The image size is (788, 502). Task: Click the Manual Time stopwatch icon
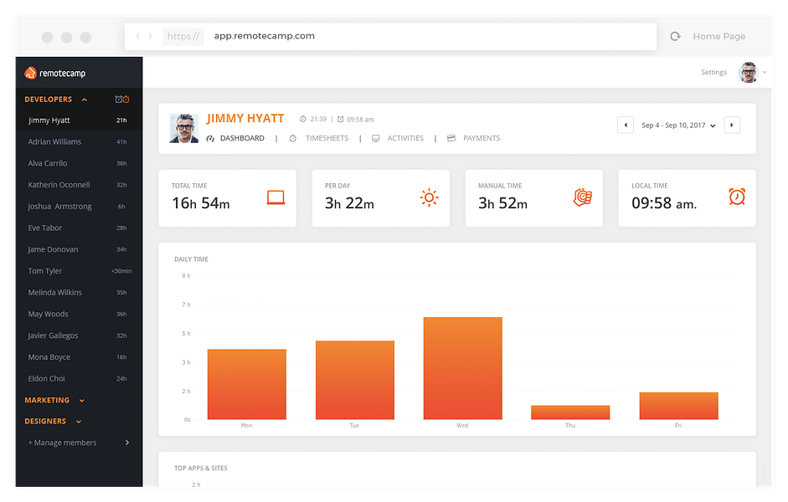click(x=583, y=197)
